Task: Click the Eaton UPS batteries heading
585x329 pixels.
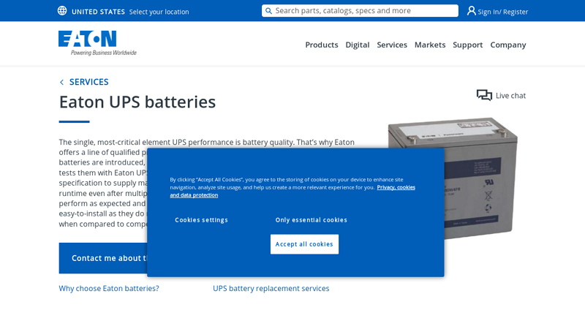Action: (x=137, y=102)
